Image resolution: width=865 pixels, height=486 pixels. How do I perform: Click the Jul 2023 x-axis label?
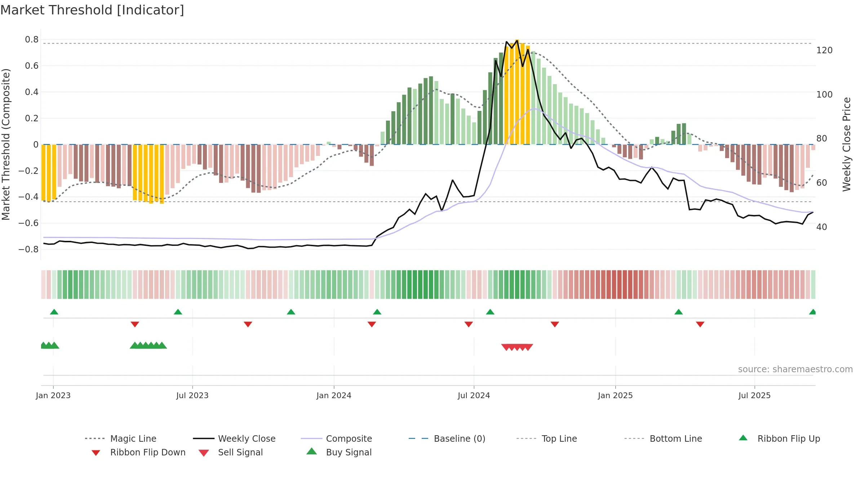tap(192, 395)
